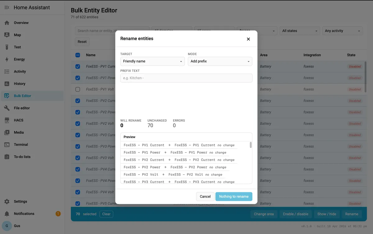Open the Media library icon

tap(7, 132)
